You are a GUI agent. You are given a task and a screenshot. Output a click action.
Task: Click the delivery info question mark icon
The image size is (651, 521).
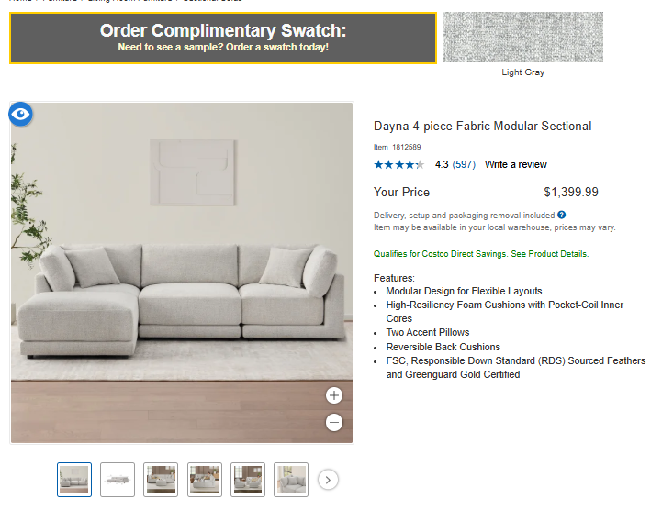(562, 215)
